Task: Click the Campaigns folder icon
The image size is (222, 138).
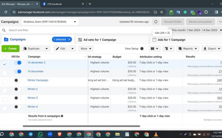Action: 6,39
